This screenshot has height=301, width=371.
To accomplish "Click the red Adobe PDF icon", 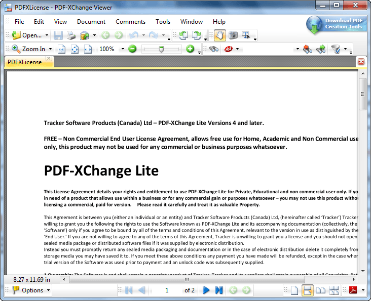I will pyautogui.click(x=353, y=290).
